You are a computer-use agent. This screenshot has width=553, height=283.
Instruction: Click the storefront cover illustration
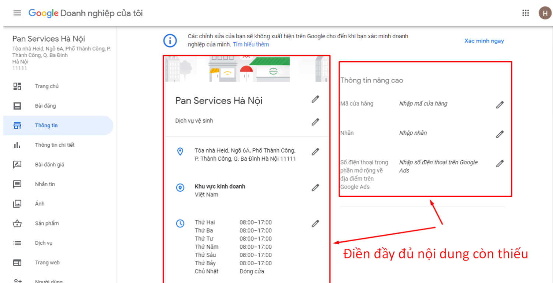[x=247, y=69]
